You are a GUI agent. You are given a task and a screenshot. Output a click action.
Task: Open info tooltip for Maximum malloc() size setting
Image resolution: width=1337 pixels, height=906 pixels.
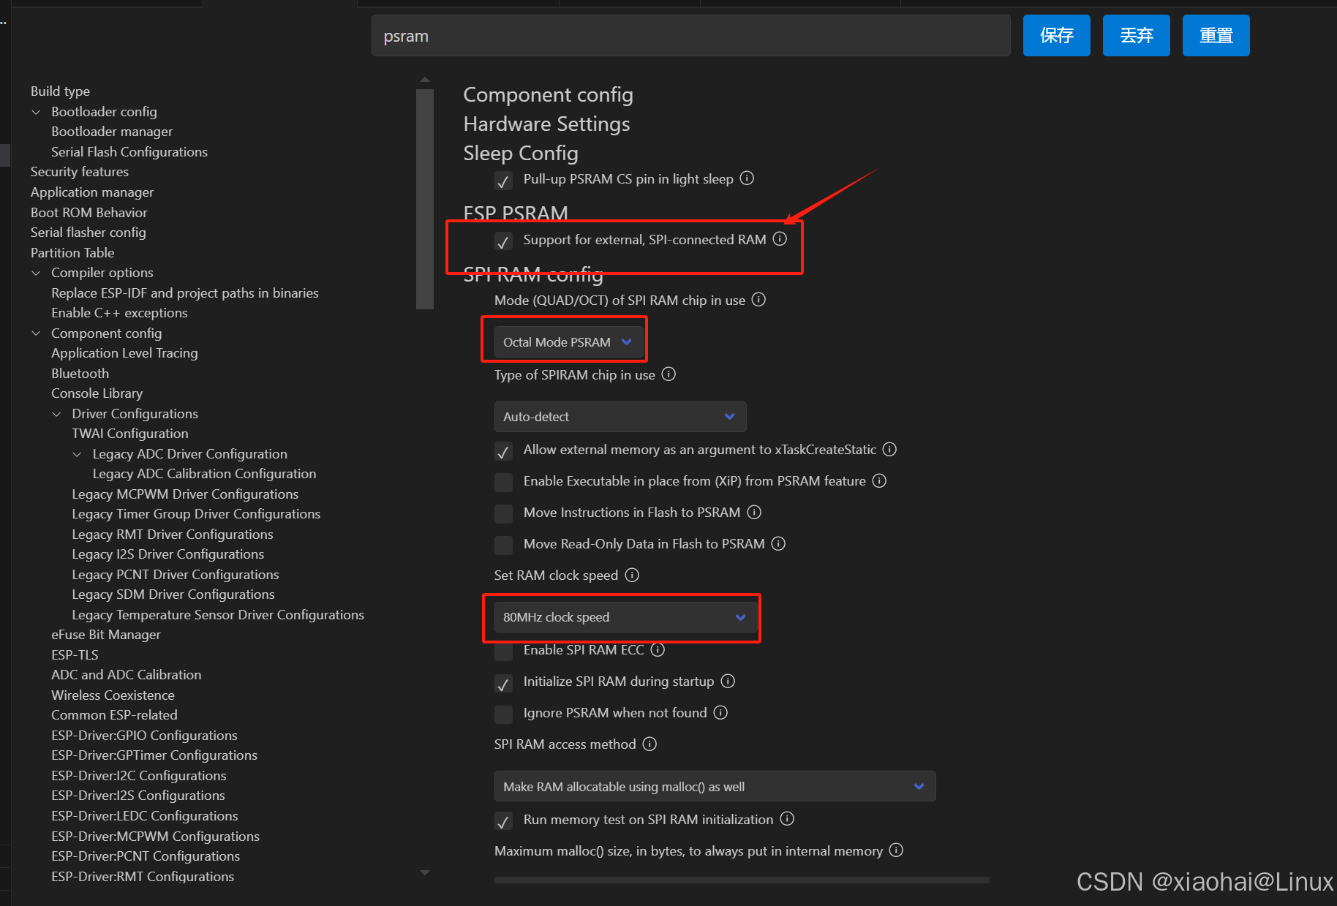click(x=895, y=850)
